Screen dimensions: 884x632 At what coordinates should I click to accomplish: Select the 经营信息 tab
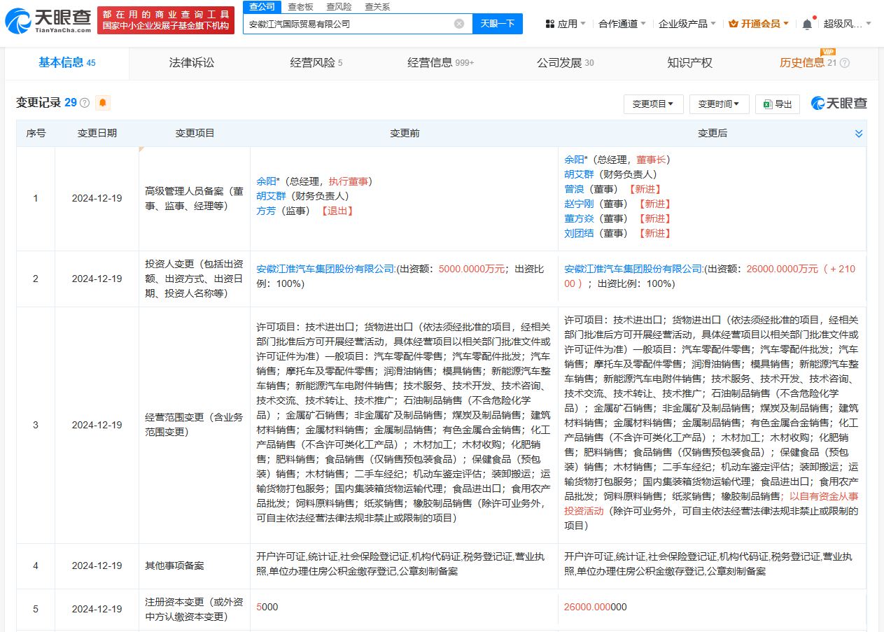coord(441,63)
